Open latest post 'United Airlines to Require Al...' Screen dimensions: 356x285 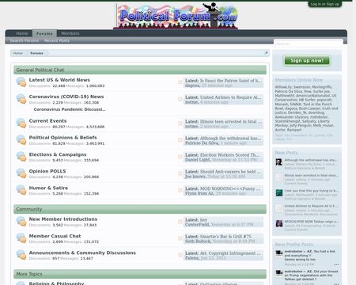230,97
